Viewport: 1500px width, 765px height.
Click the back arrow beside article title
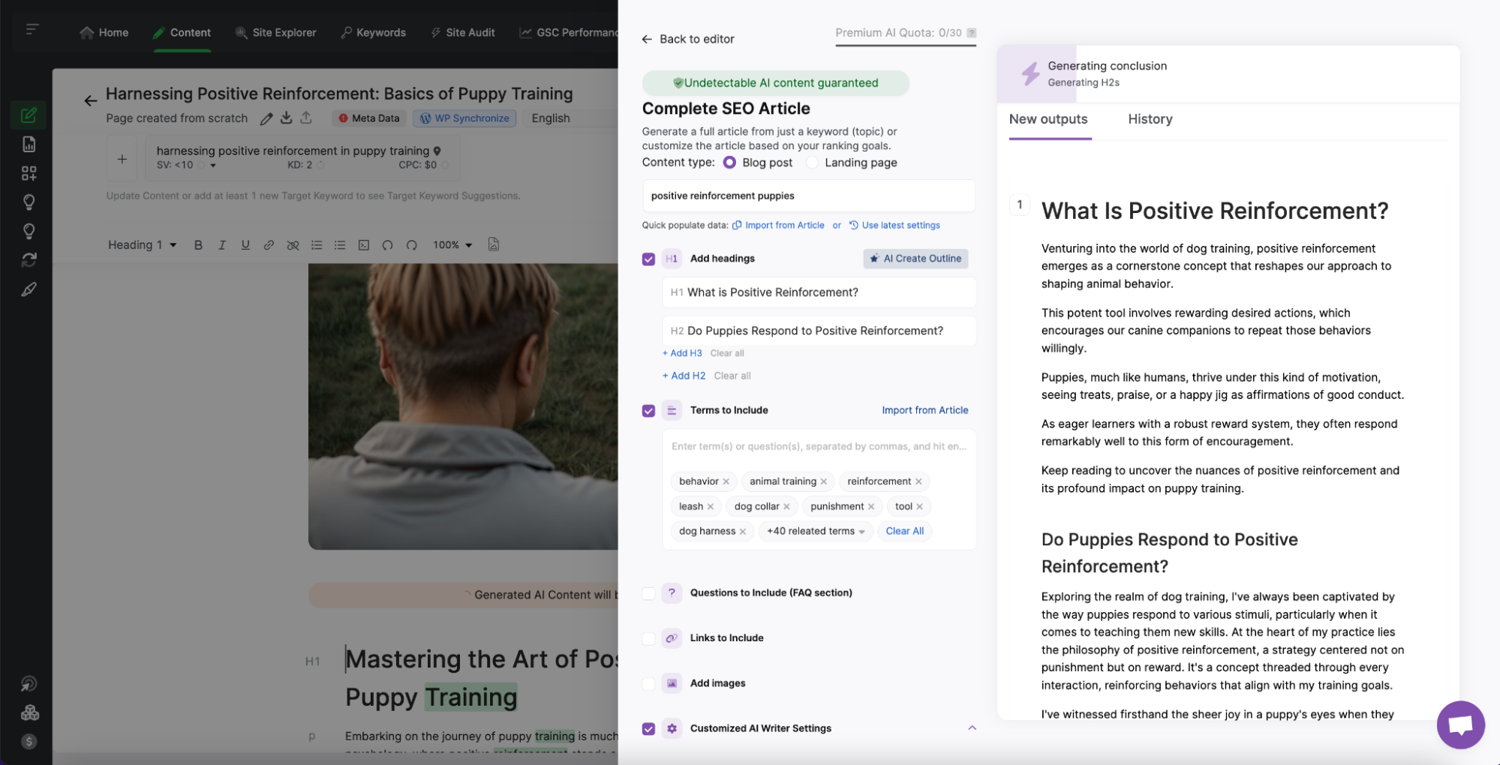pos(91,100)
